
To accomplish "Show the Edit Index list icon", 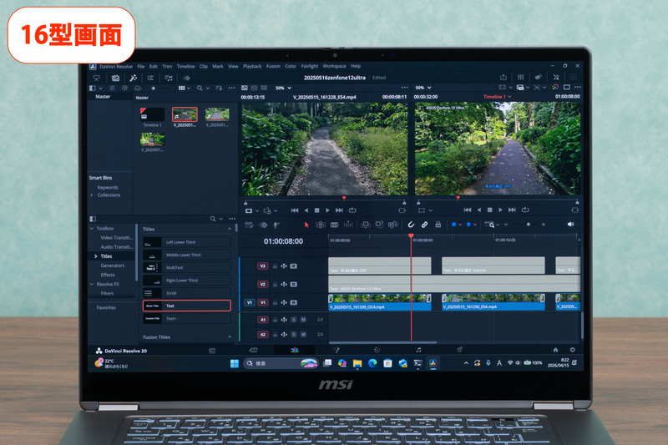I will tap(150, 78).
